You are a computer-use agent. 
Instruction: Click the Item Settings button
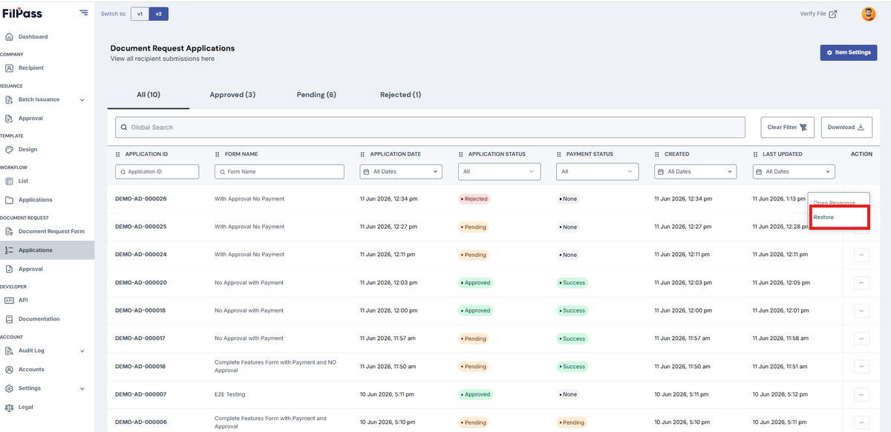pos(849,53)
